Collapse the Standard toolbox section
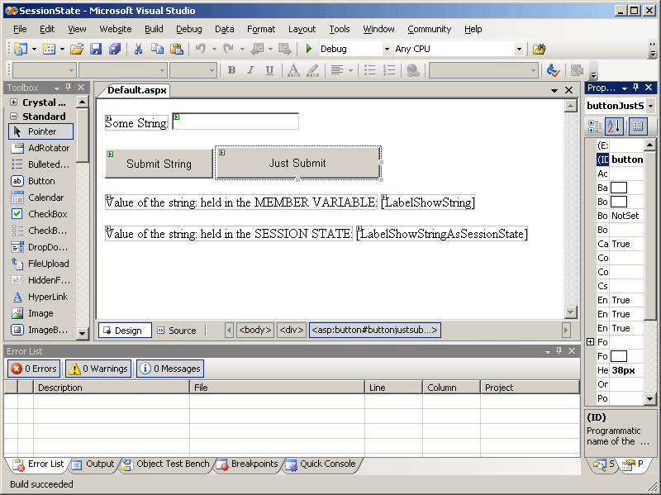 14,117
